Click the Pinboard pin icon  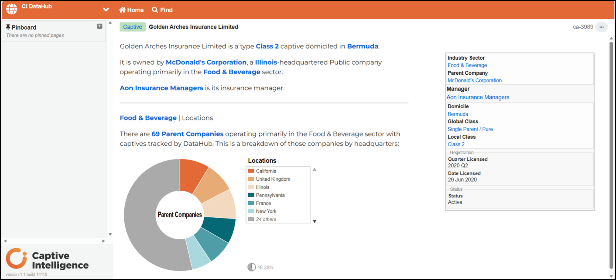point(8,27)
